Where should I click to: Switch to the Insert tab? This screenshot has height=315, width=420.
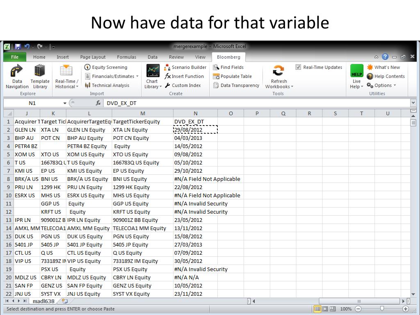(x=63, y=57)
